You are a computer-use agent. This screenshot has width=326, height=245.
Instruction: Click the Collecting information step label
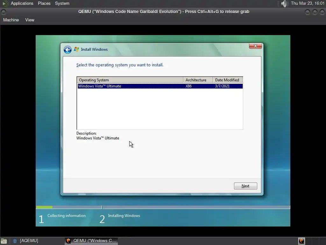click(x=67, y=216)
